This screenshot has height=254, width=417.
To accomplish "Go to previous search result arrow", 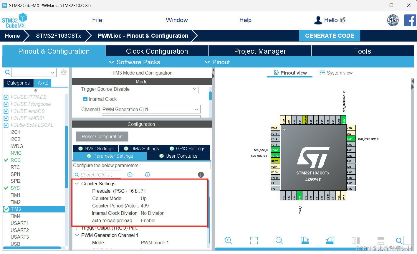I will [130, 175].
